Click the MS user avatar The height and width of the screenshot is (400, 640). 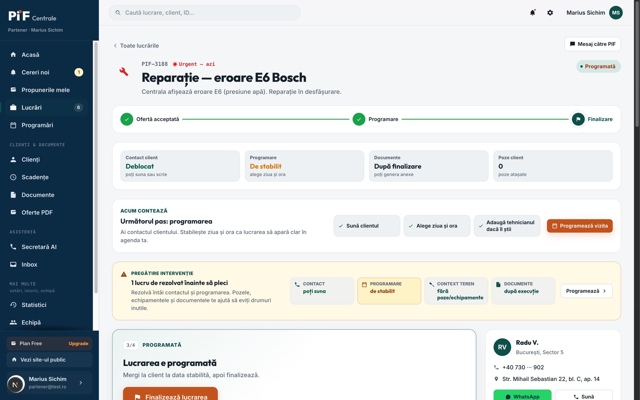tap(616, 13)
